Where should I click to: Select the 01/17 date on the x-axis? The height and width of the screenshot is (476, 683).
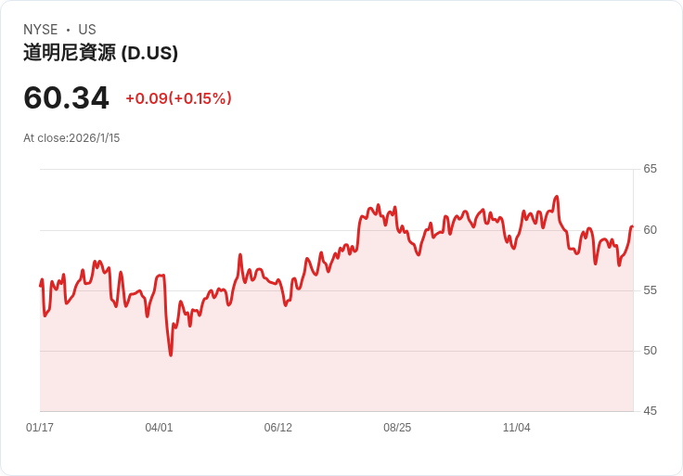tap(40, 428)
